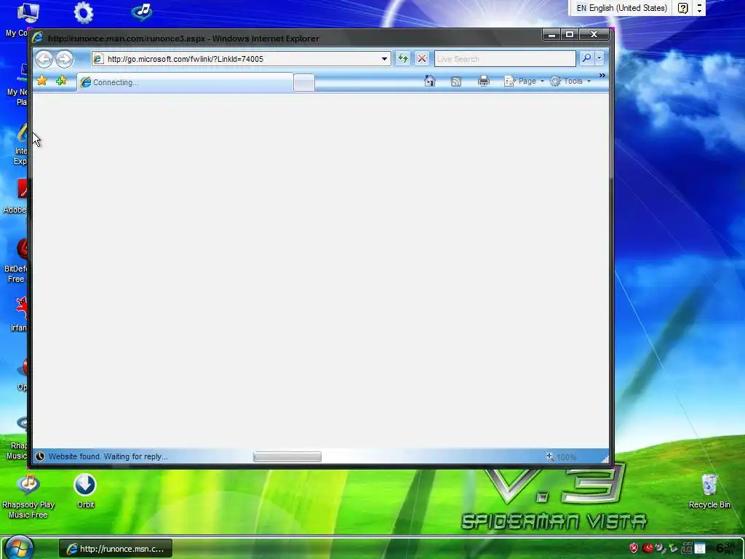This screenshot has width=745, height=559.
Task: Stop loading with the red X icon
Action: point(421,58)
